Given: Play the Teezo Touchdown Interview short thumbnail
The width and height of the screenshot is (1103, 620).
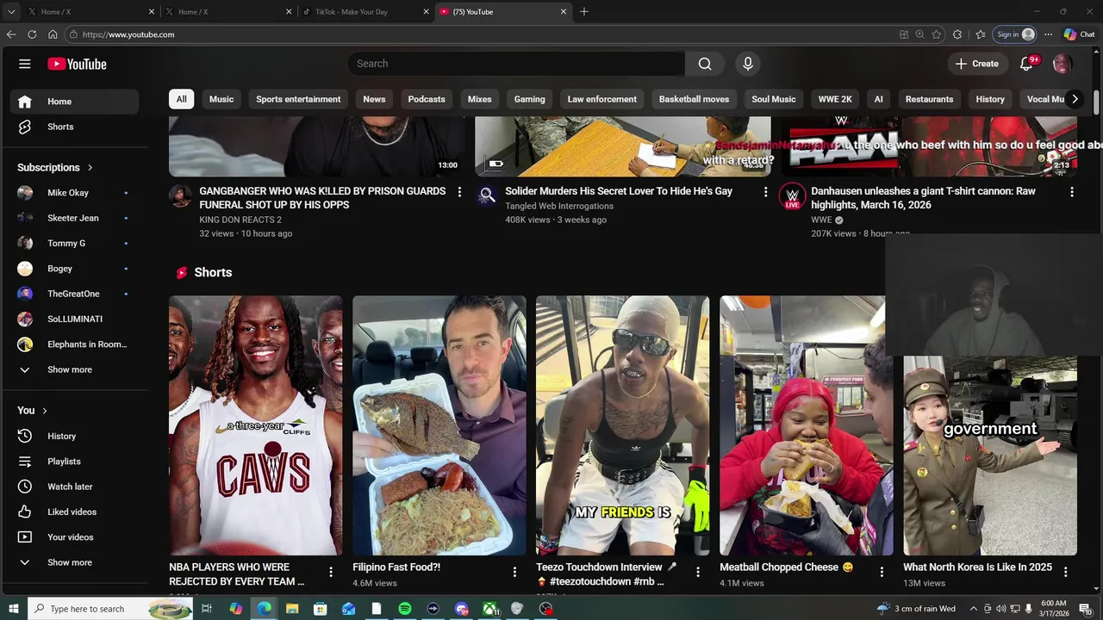Looking at the screenshot, I should (622, 426).
